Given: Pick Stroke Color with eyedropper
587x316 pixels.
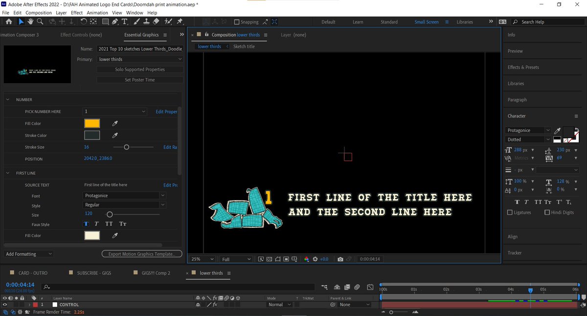Looking at the screenshot, I should pos(115,135).
